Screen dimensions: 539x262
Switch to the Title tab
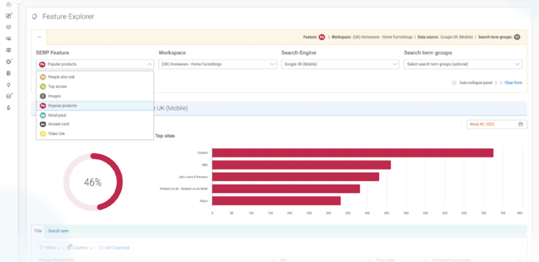38,231
